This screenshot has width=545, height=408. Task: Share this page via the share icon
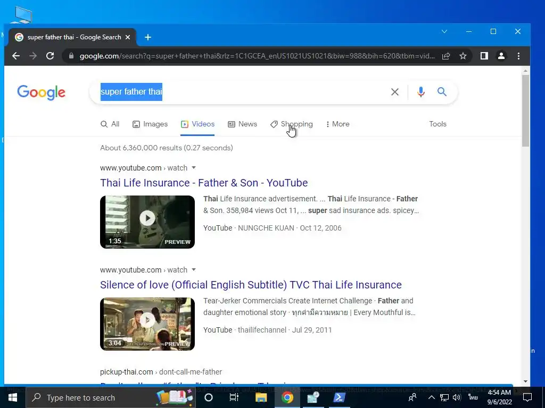(x=446, y=56)
